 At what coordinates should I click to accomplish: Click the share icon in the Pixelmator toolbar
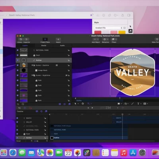coord(123,15)
